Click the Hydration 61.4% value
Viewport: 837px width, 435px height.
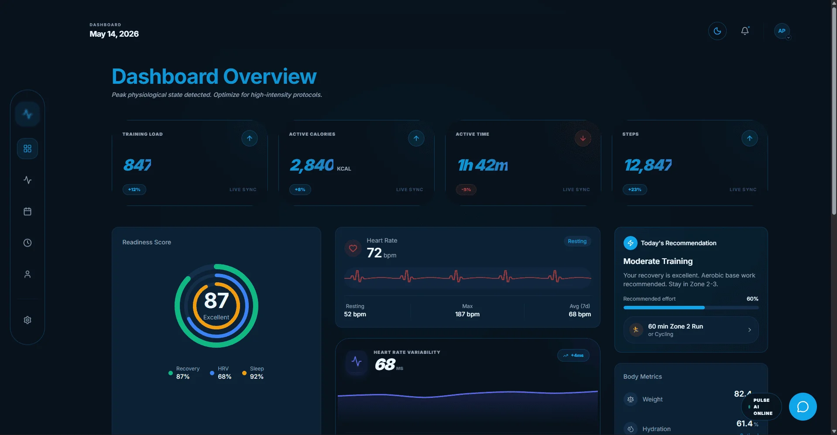747,424
